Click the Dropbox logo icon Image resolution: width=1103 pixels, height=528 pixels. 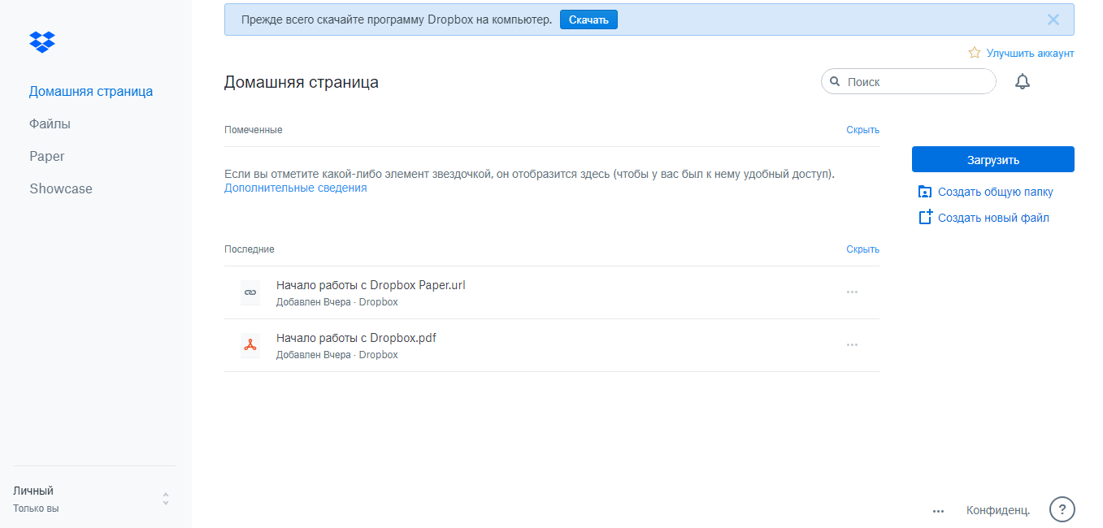pyautogui.click(x=42, y=41)
